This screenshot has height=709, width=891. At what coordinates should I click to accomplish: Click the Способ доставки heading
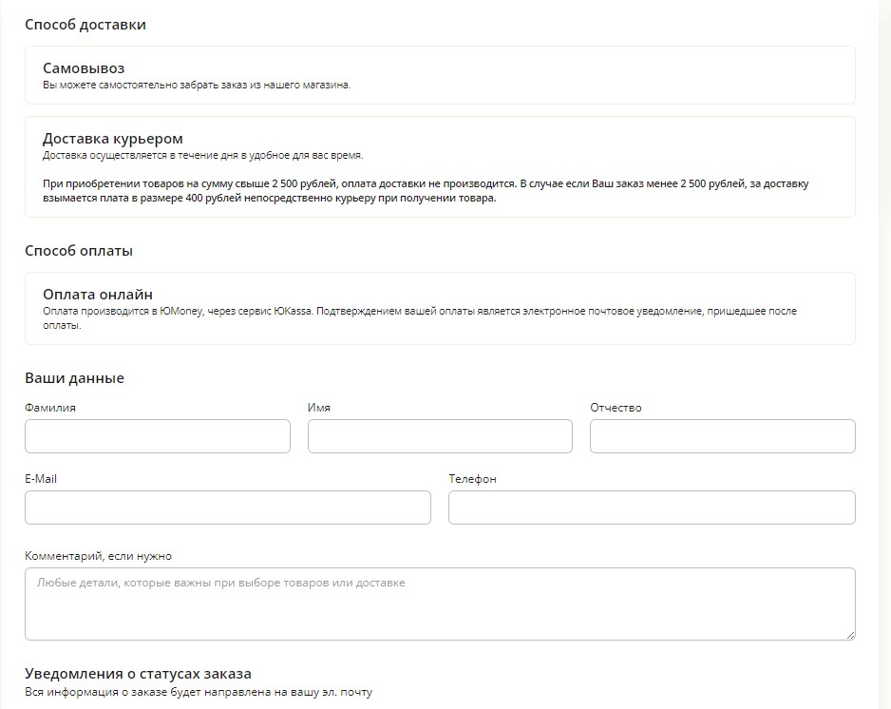click(85, 25)
